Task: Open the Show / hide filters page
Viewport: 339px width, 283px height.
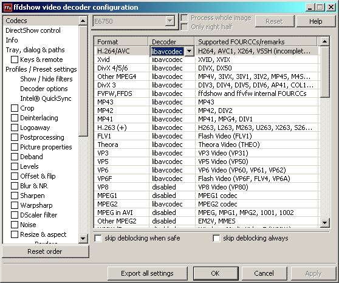Action: pos(46,79)
